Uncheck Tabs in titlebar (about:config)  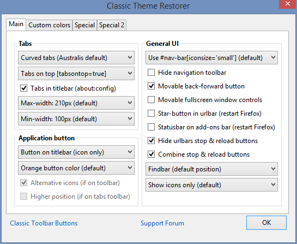tap(23, 88)
